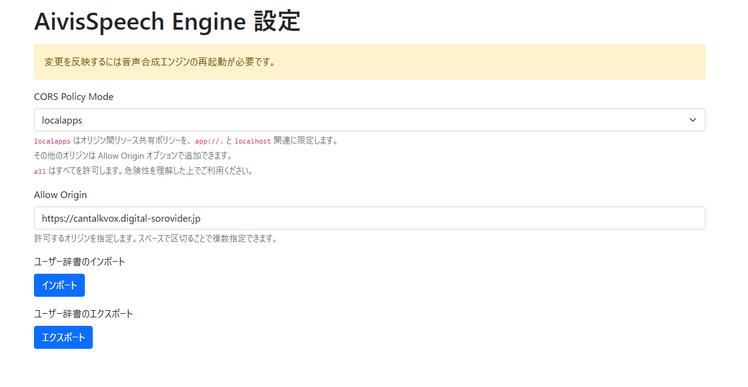The image size is (748, 387).
Task: Open the CORS Policy Mode dropdown
Action: [369, 120]
